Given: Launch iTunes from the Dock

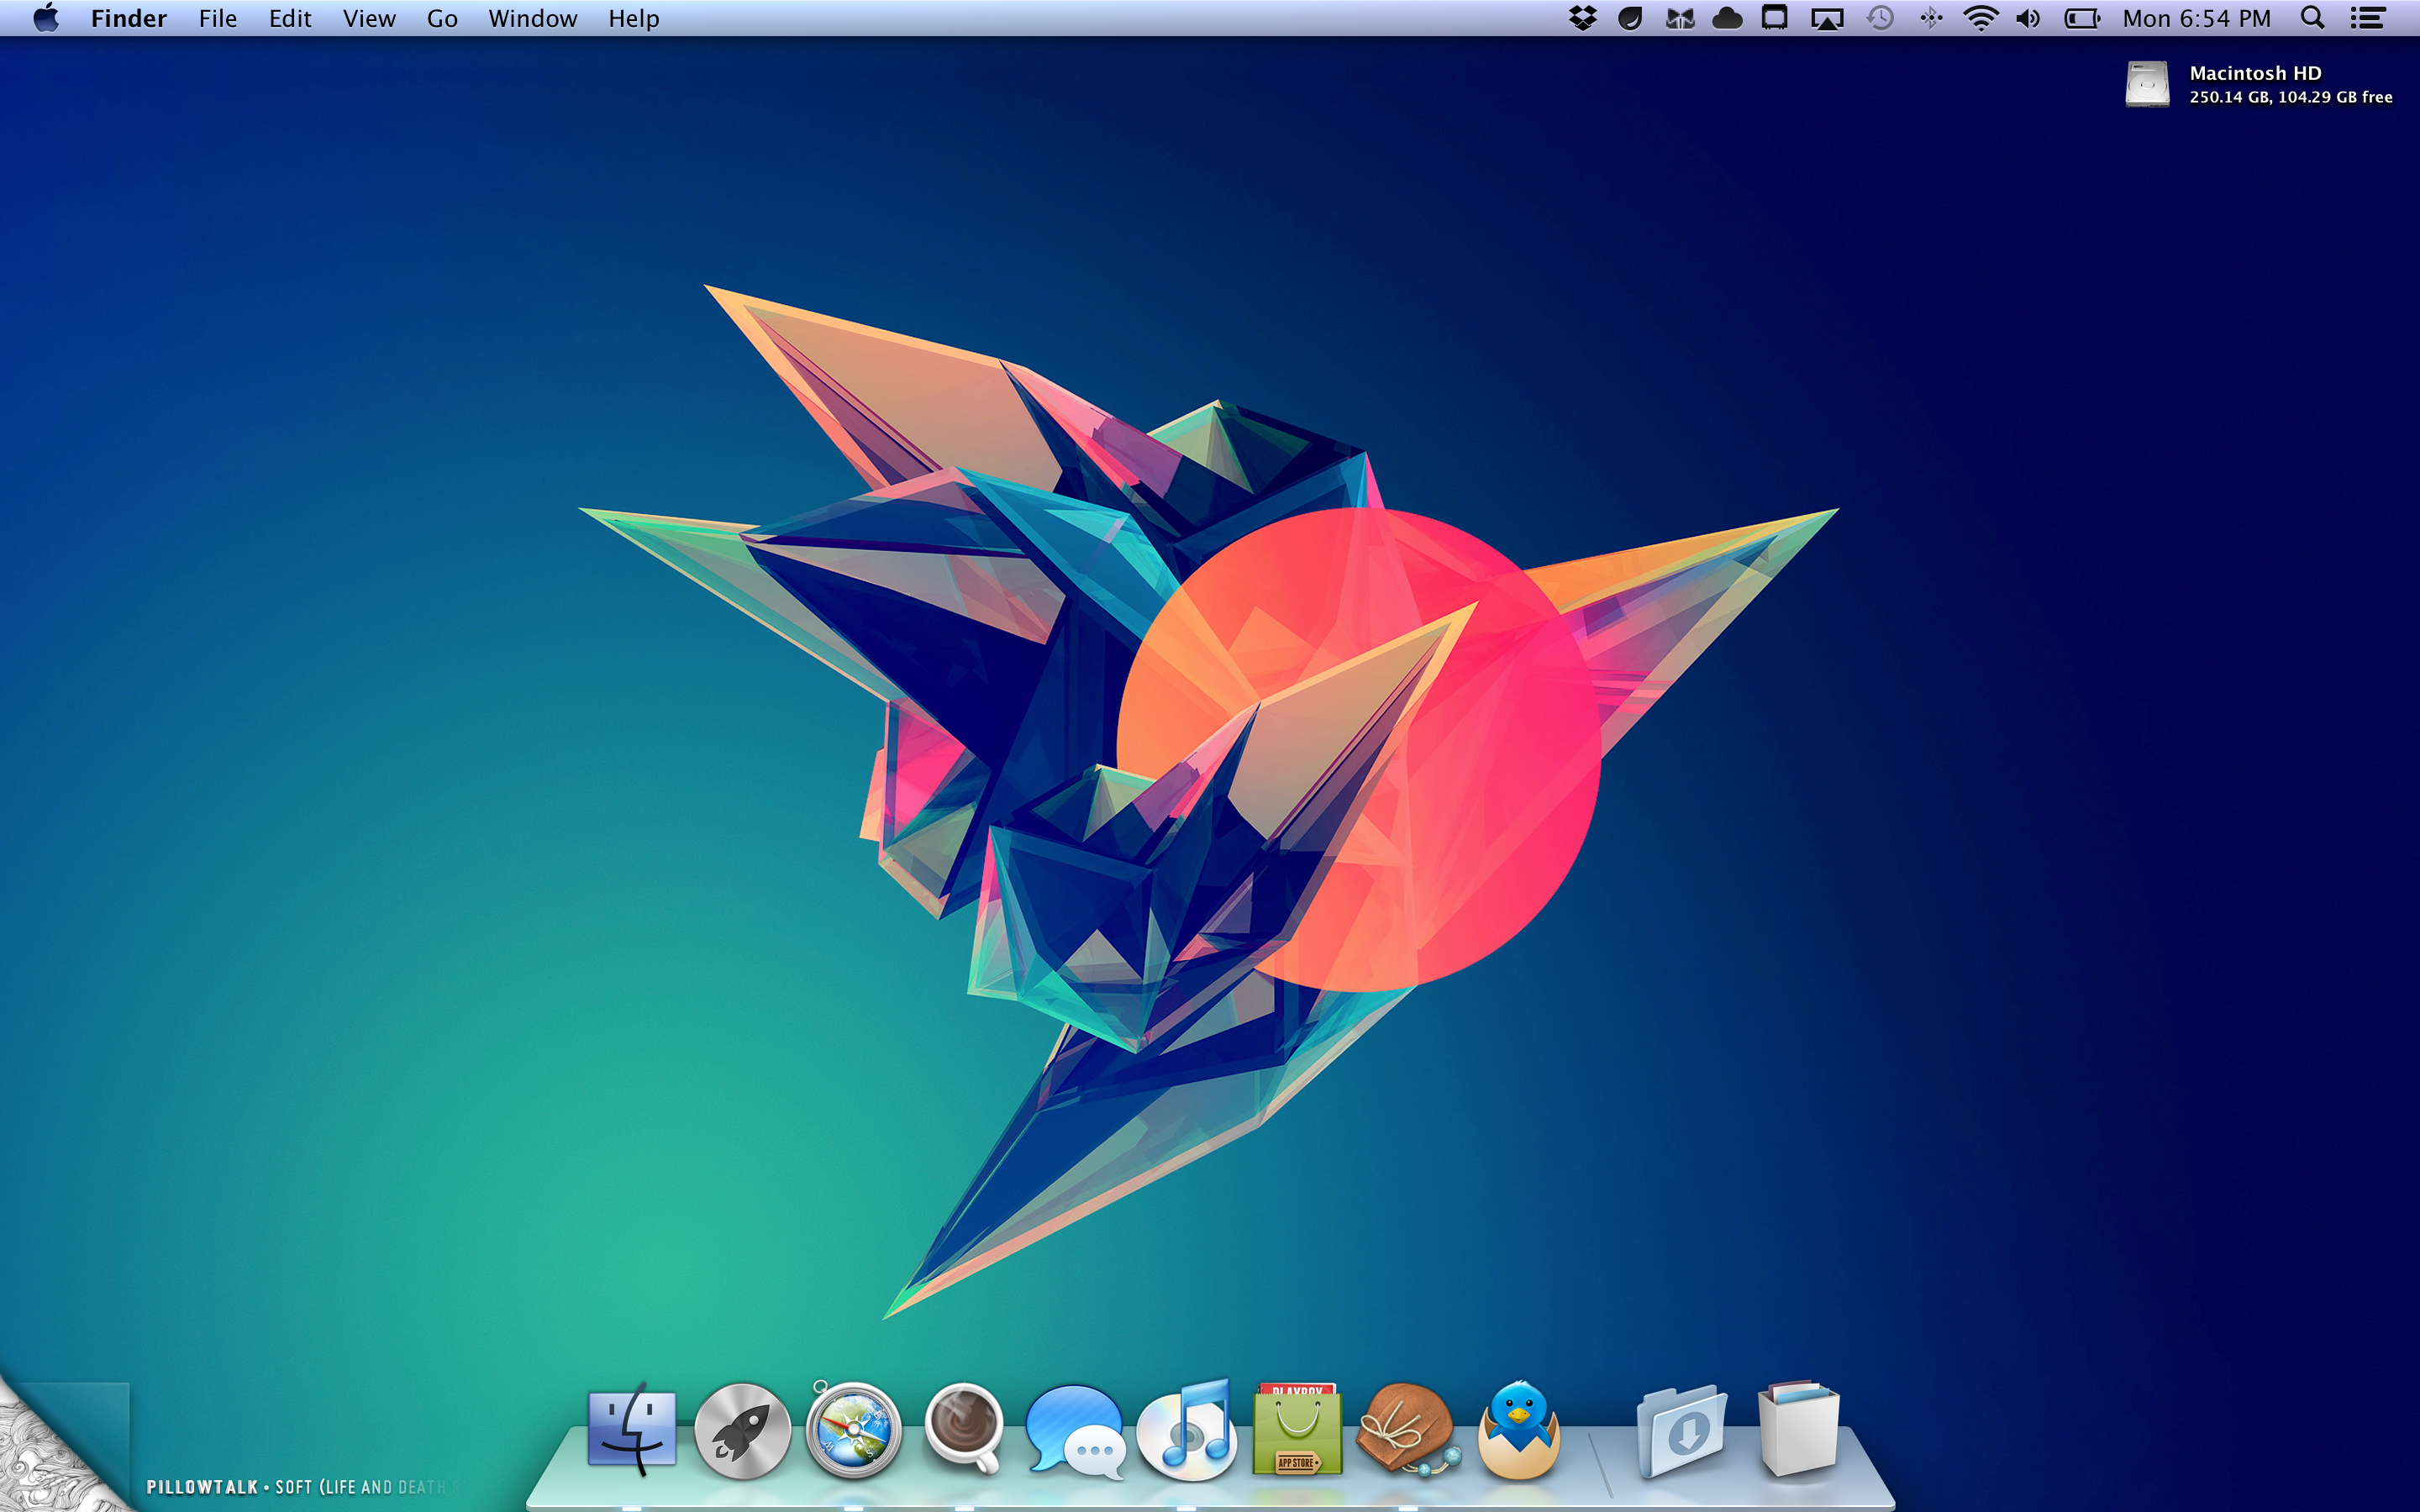Looking at the screenshot, I should pos(1187,1429).
